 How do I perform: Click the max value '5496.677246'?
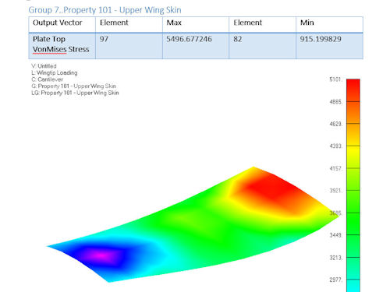point(189,39)
